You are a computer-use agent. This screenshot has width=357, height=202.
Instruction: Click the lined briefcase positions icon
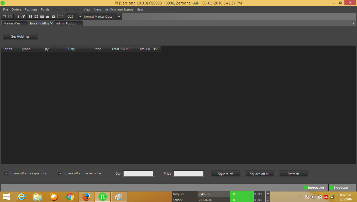pyautogui.click(x=42, y=17)
